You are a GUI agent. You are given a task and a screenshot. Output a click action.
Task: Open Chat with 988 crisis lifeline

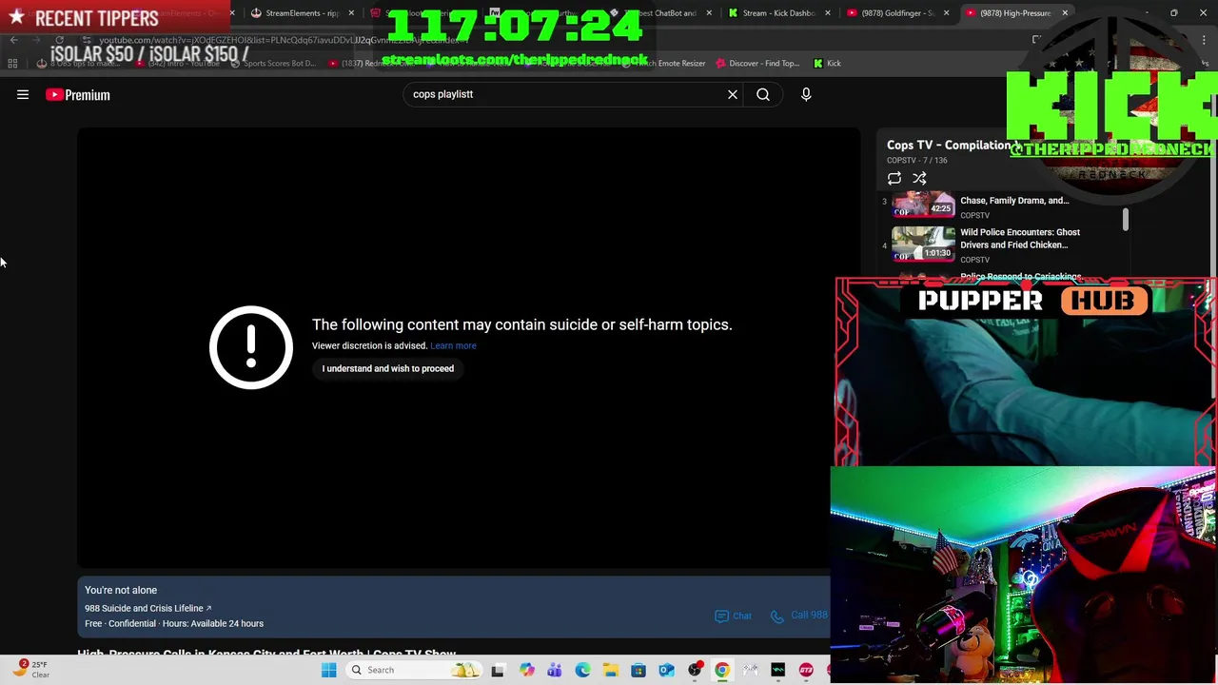pos(734,616)
